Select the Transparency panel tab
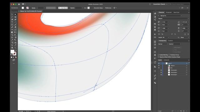The image size is (200, 112). click(x=162, y=41)
